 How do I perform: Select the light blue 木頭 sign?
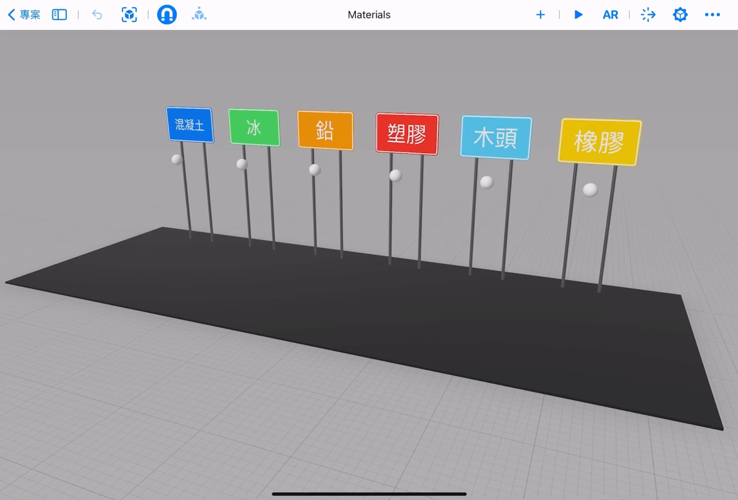click(496, 138)
